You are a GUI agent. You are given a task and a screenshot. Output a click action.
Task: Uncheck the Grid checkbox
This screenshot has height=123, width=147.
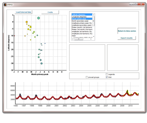pyautogui.click(x=107, y=77)
